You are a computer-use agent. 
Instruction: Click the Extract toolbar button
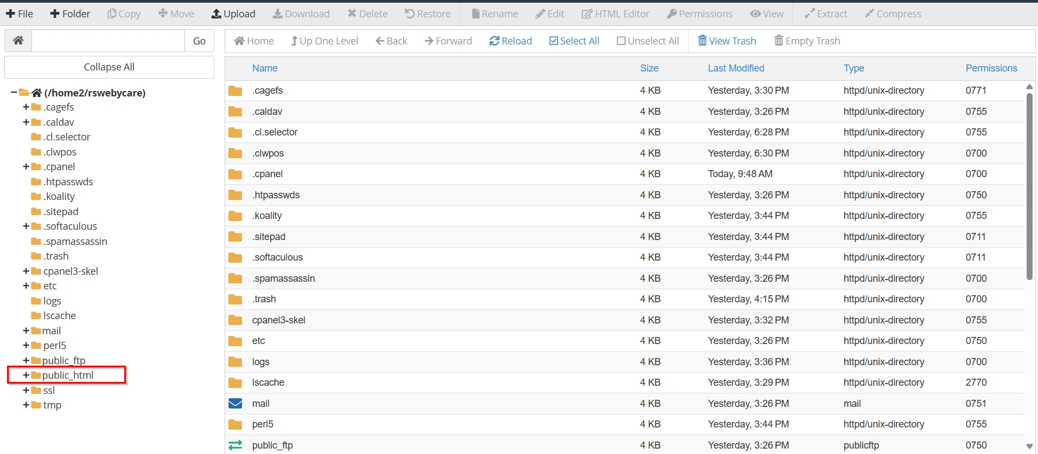825,14
